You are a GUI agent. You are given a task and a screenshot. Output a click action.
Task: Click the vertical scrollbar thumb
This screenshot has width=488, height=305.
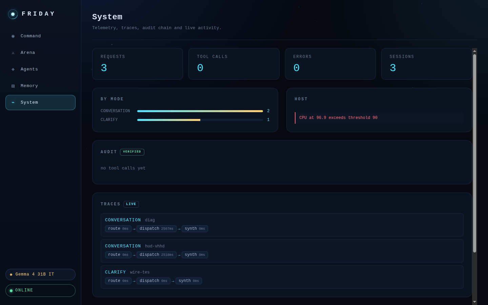474,153
